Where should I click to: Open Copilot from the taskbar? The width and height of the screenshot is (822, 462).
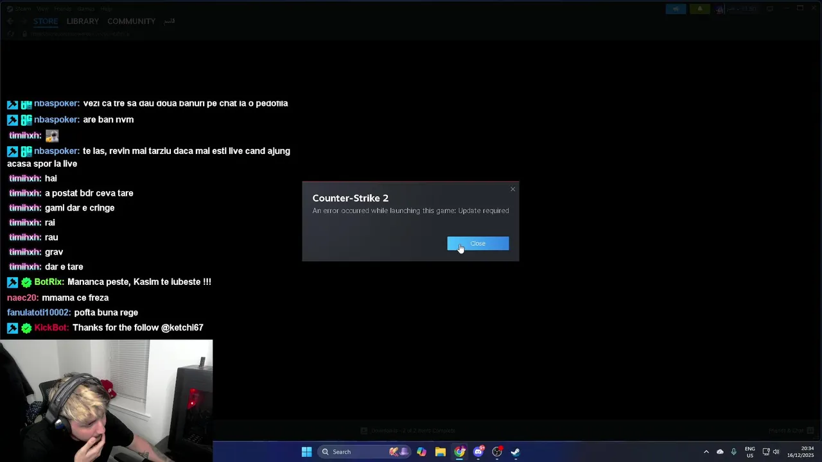(x=421, y=452)
